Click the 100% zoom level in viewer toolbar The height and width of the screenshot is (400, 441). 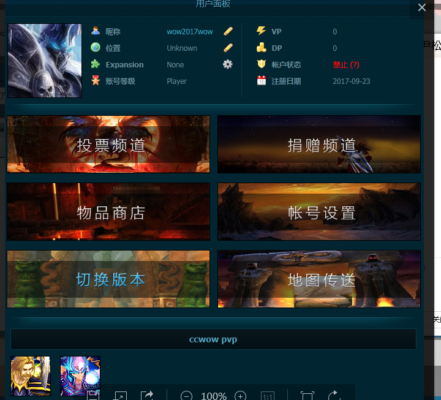(214, 396)
